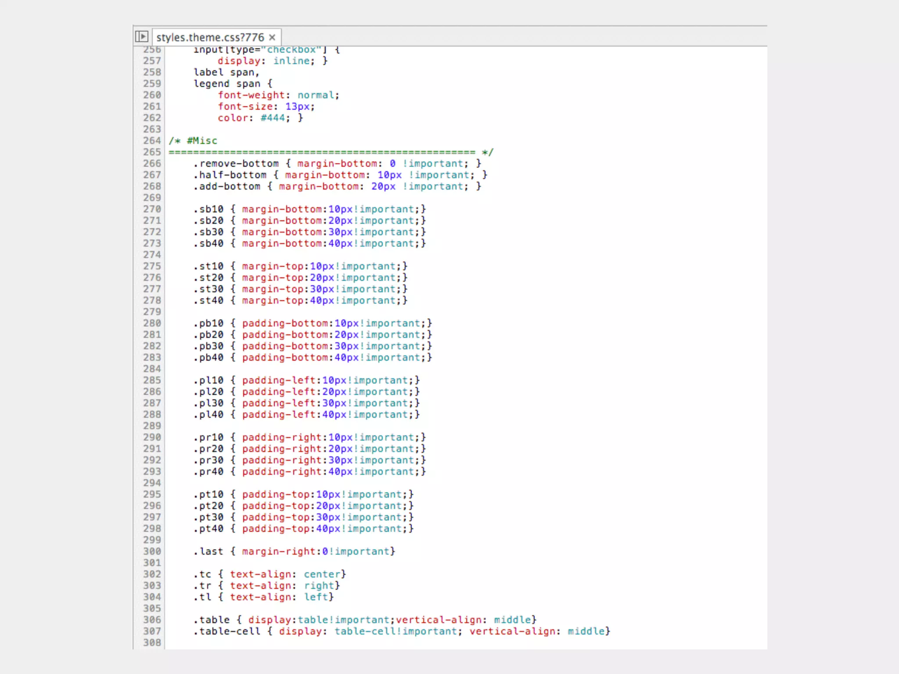Select the styles.theme.css?776 tab
The image size is (899, 674).
pyautogui.click(x=210, y=37)
